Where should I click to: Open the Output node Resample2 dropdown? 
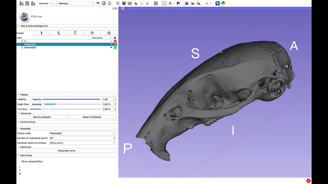pos(82,133)
